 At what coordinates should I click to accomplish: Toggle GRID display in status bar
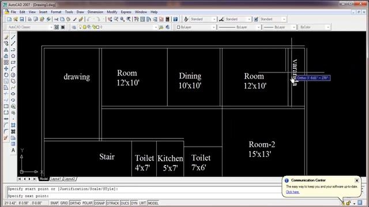point(64,203)
